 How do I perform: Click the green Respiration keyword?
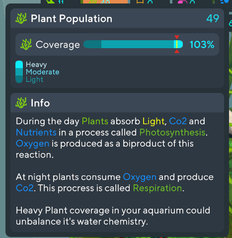pyautogui.click(x=157, y=188)
